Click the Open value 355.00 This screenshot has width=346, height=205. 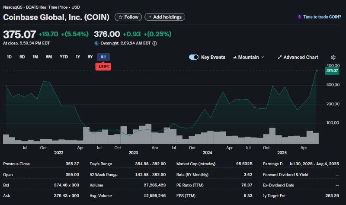[72, 175]
